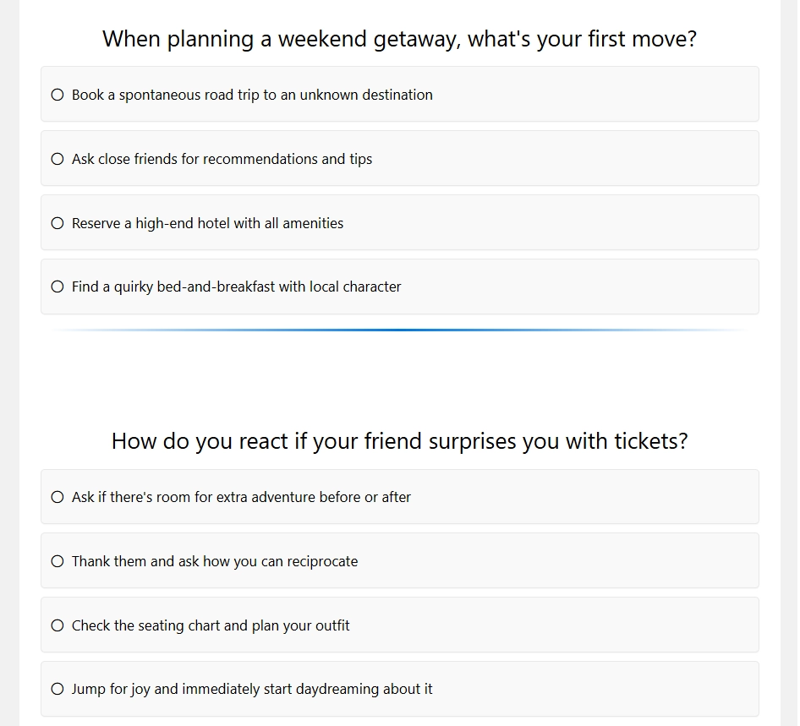Tick the radio for extra adventure option
Image resolution: width=800 pixels, height=726 pixels.
(x=58, y=497)
